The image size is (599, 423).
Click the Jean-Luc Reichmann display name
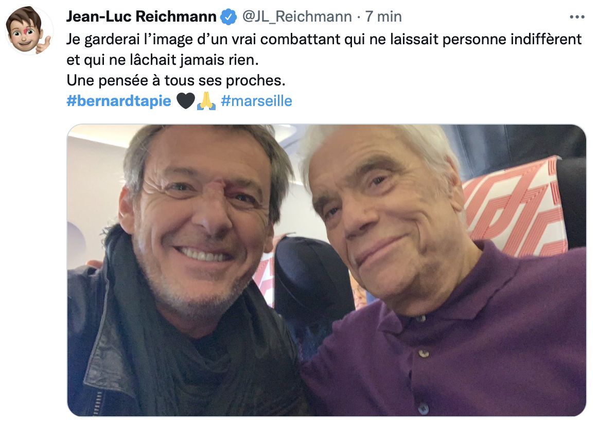[x=142, y=16]
